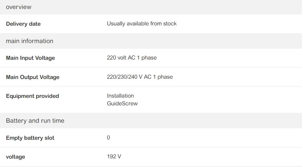Click "1 phase" in Main Output Voltage value
This screenshot has height=167, width=303.
click(163, 77)
